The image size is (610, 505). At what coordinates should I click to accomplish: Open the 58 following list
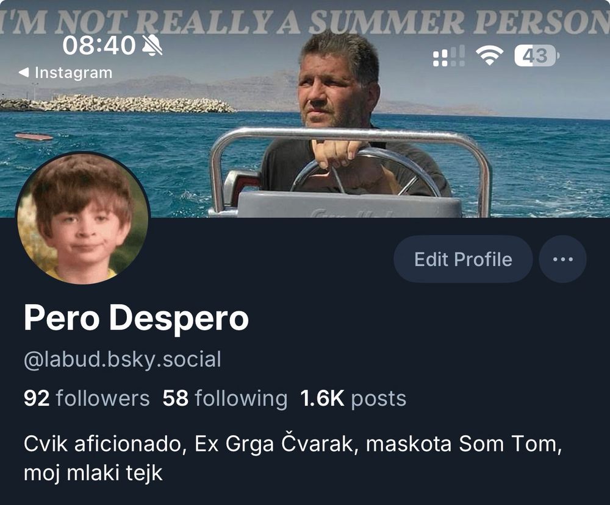[x=225, y=398]
